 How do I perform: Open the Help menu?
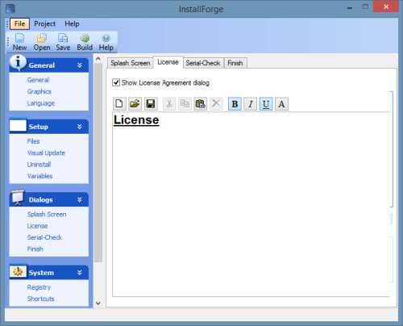point(72,23)
